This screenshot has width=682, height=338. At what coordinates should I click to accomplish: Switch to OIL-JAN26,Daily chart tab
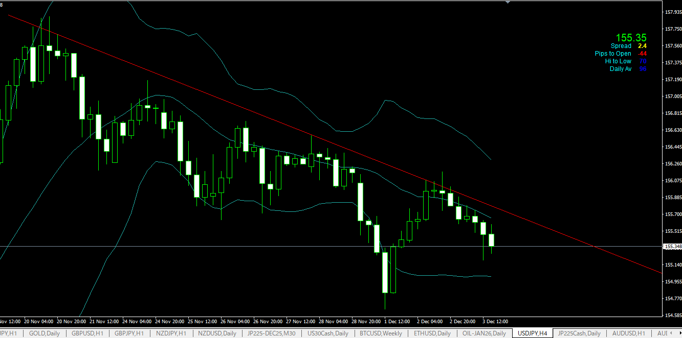(484, 333)
